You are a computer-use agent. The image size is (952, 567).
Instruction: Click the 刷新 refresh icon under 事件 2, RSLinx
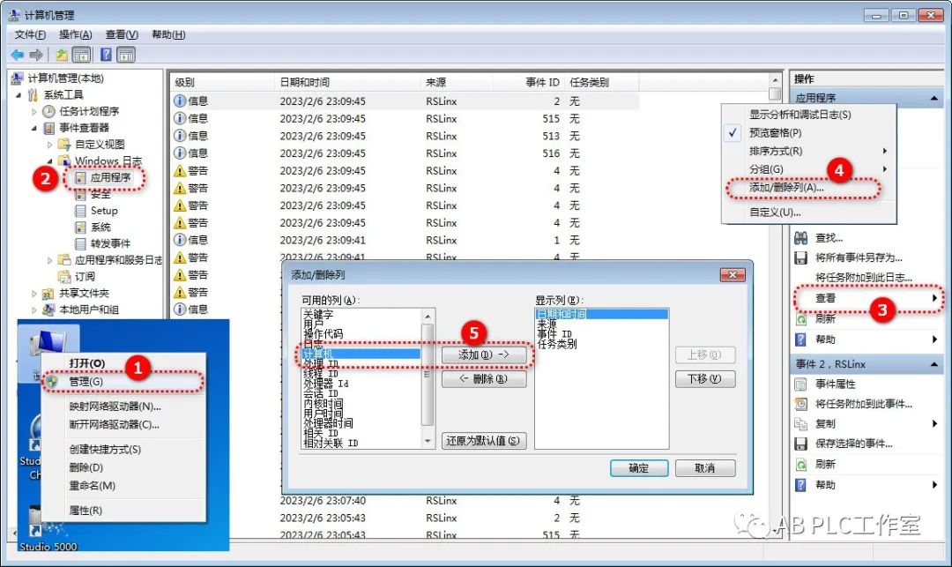click(802, 462)
